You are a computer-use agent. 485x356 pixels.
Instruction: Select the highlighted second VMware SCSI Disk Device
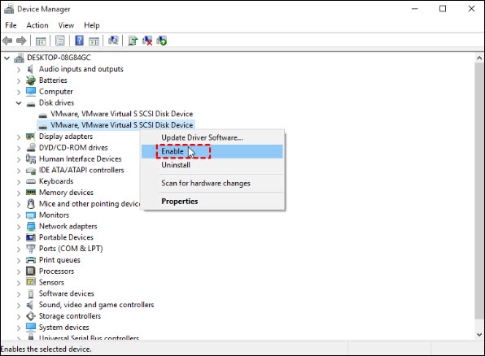click(x=116, y=125)
